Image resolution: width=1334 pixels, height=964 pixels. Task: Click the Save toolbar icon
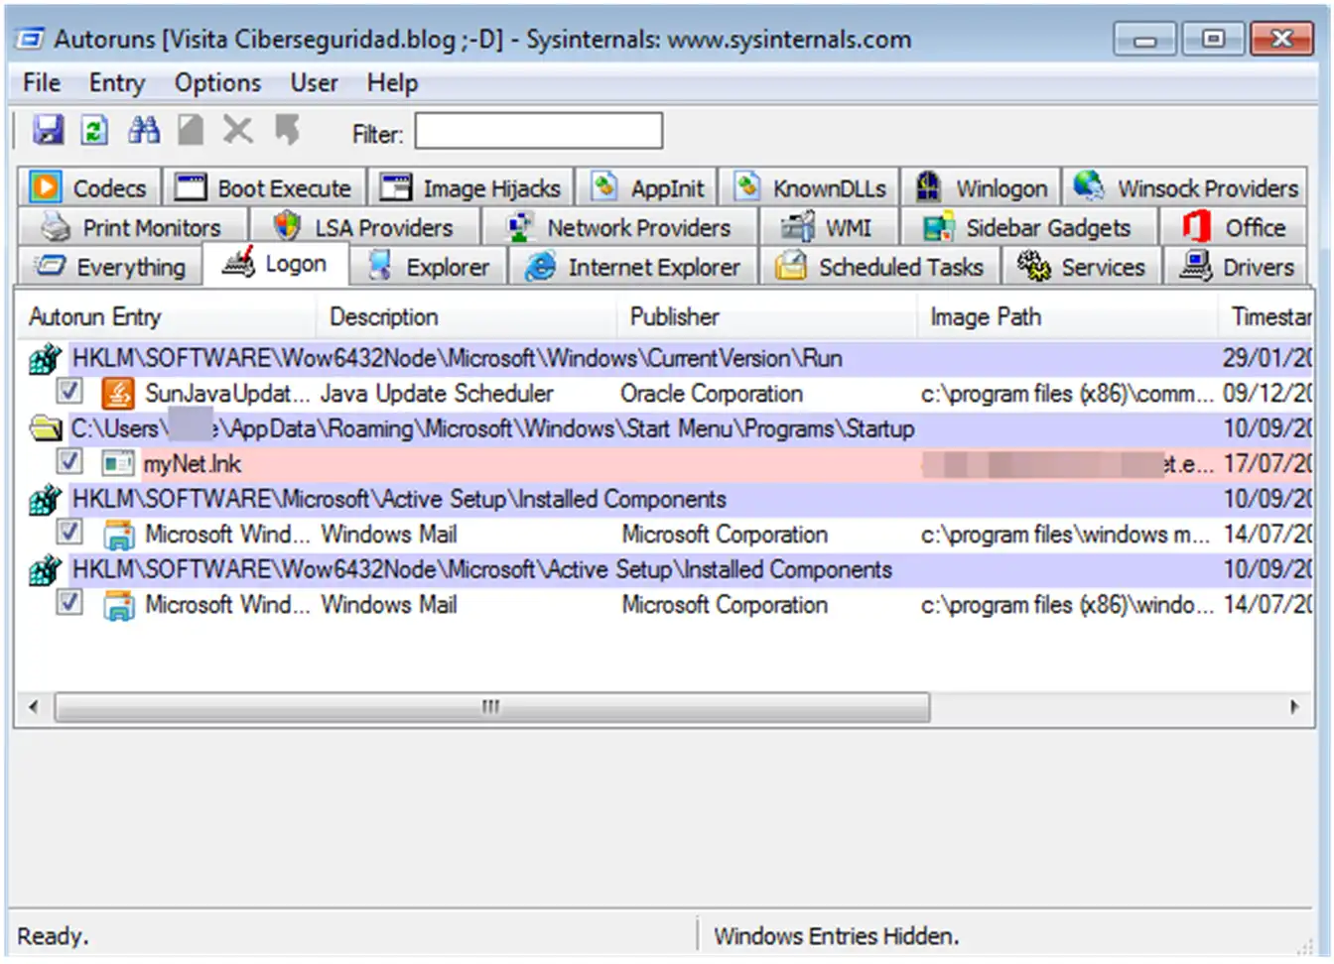click(x=48, y=130)
